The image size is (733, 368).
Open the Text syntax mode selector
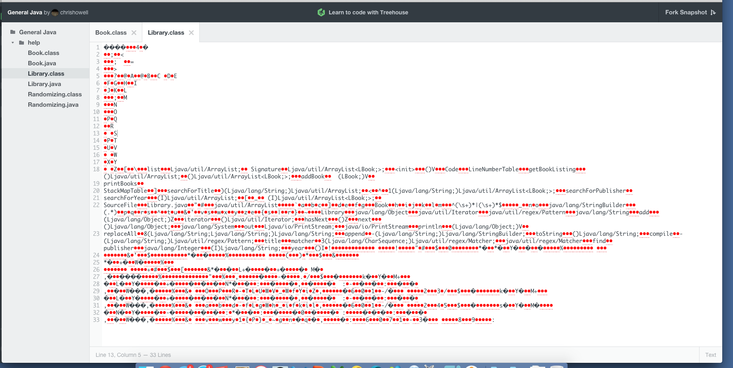[x=710, y=355]
